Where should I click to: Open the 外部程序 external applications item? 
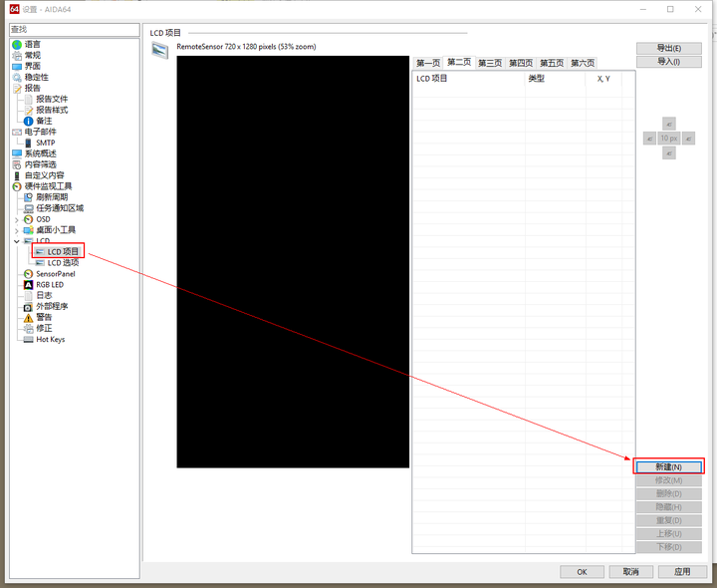52,306
